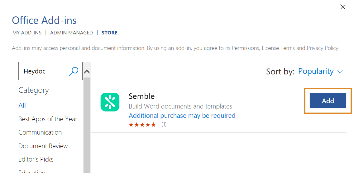
Task: Open the Additional purchase may be required link
Action: [x=182, y=116]
